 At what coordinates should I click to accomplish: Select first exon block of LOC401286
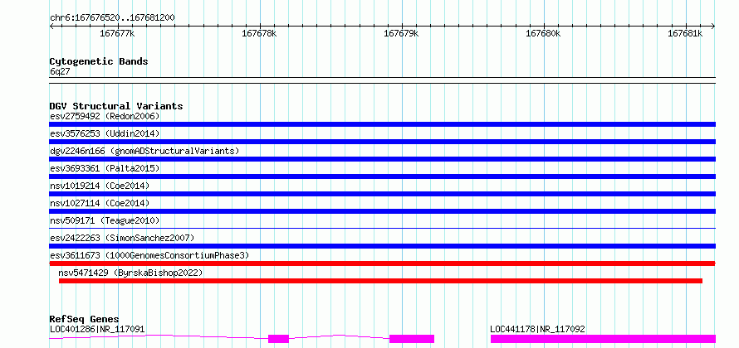(x=278, y=339)
